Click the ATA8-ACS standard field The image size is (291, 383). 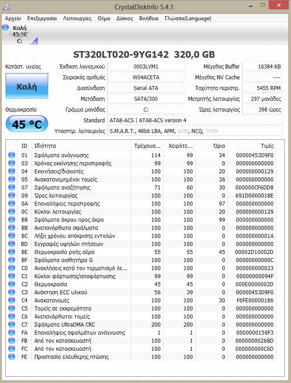point(195,120)
